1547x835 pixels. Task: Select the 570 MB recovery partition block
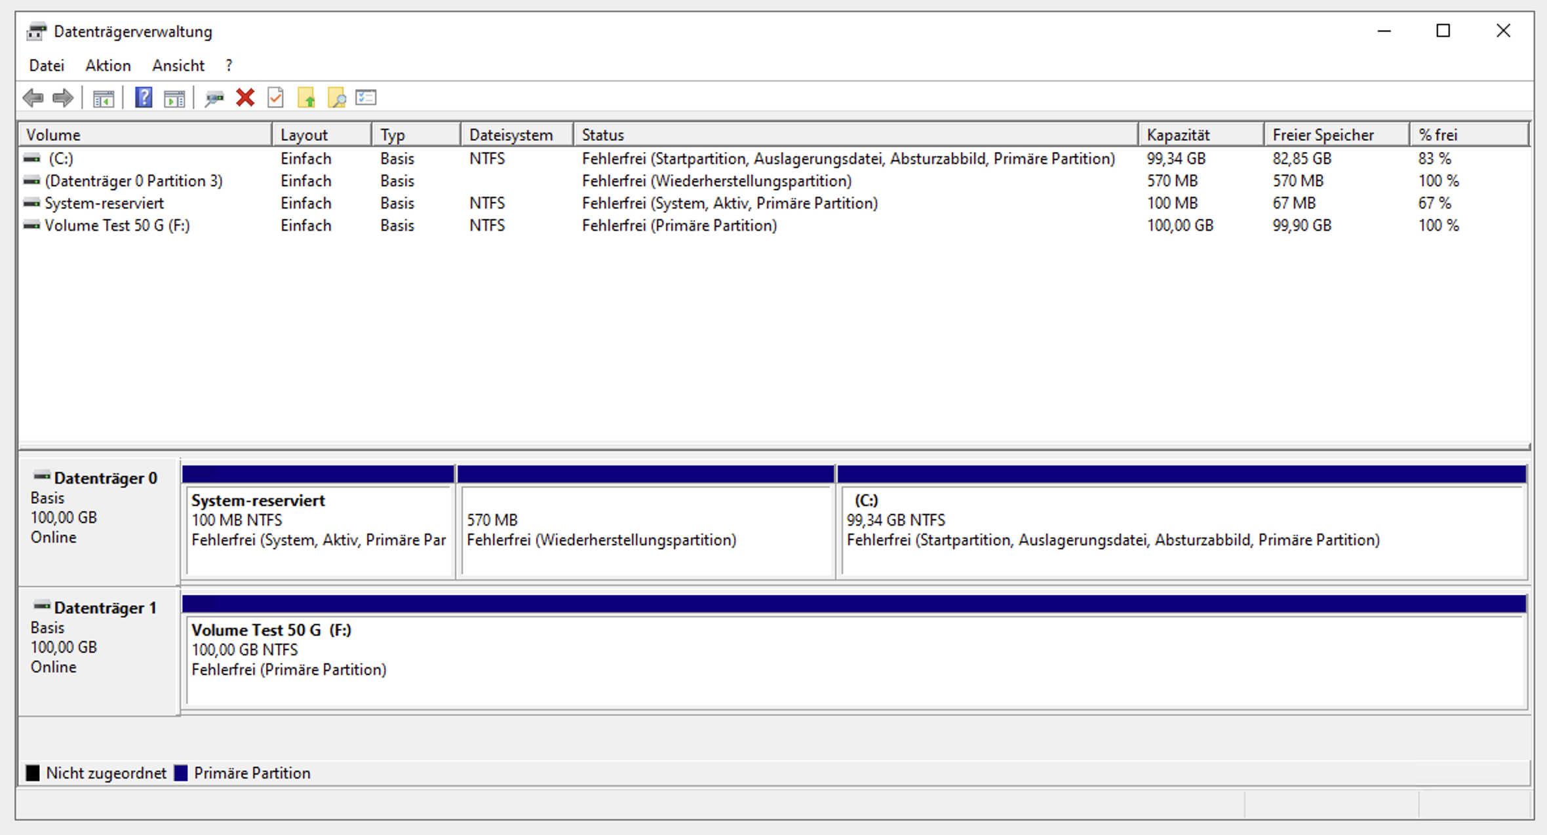pos(646,531)
